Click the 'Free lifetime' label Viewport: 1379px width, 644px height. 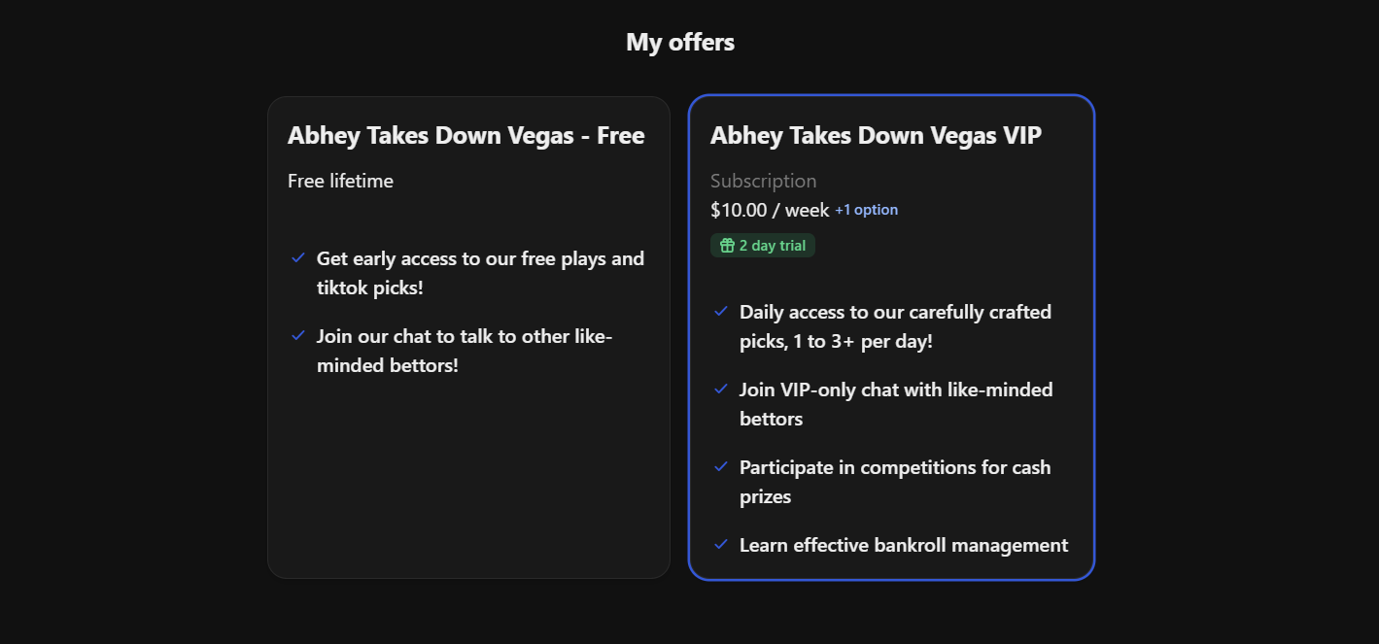click(340, 181)
